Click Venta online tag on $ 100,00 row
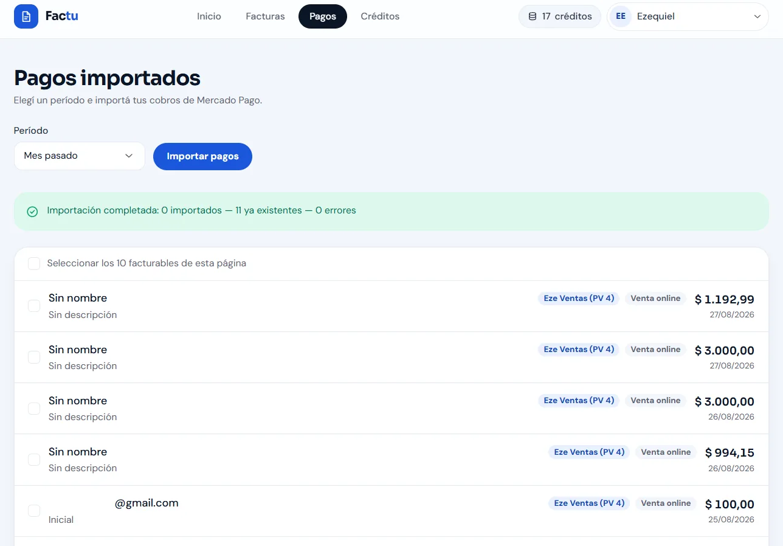 tap(666, 503)
